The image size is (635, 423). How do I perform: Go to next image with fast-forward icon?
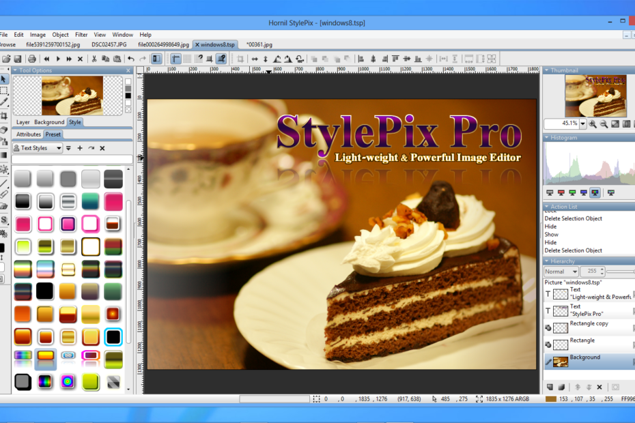(x=69, y=59)
